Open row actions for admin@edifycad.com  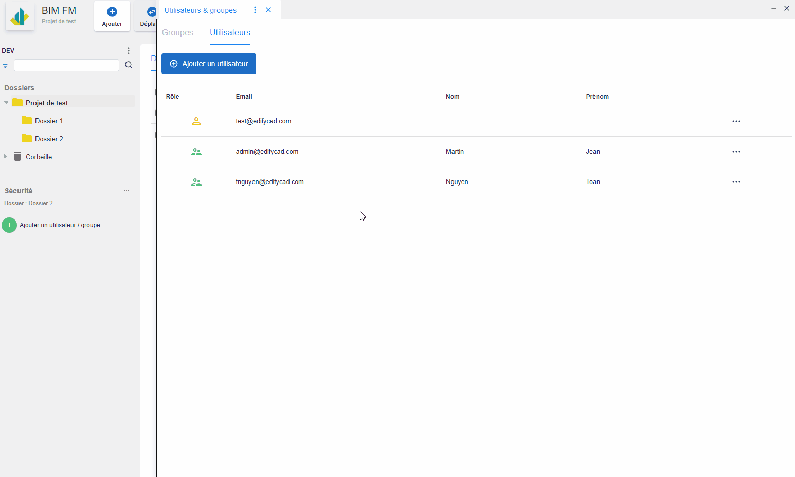pyautogui.click(x=736, y=152)
